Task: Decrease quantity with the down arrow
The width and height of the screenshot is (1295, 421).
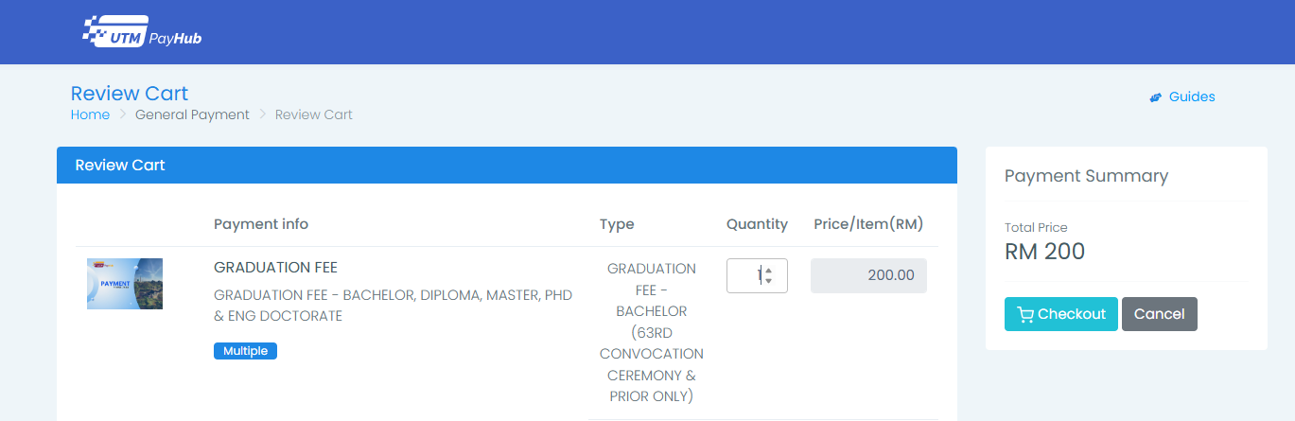Action: coord(768,281)
